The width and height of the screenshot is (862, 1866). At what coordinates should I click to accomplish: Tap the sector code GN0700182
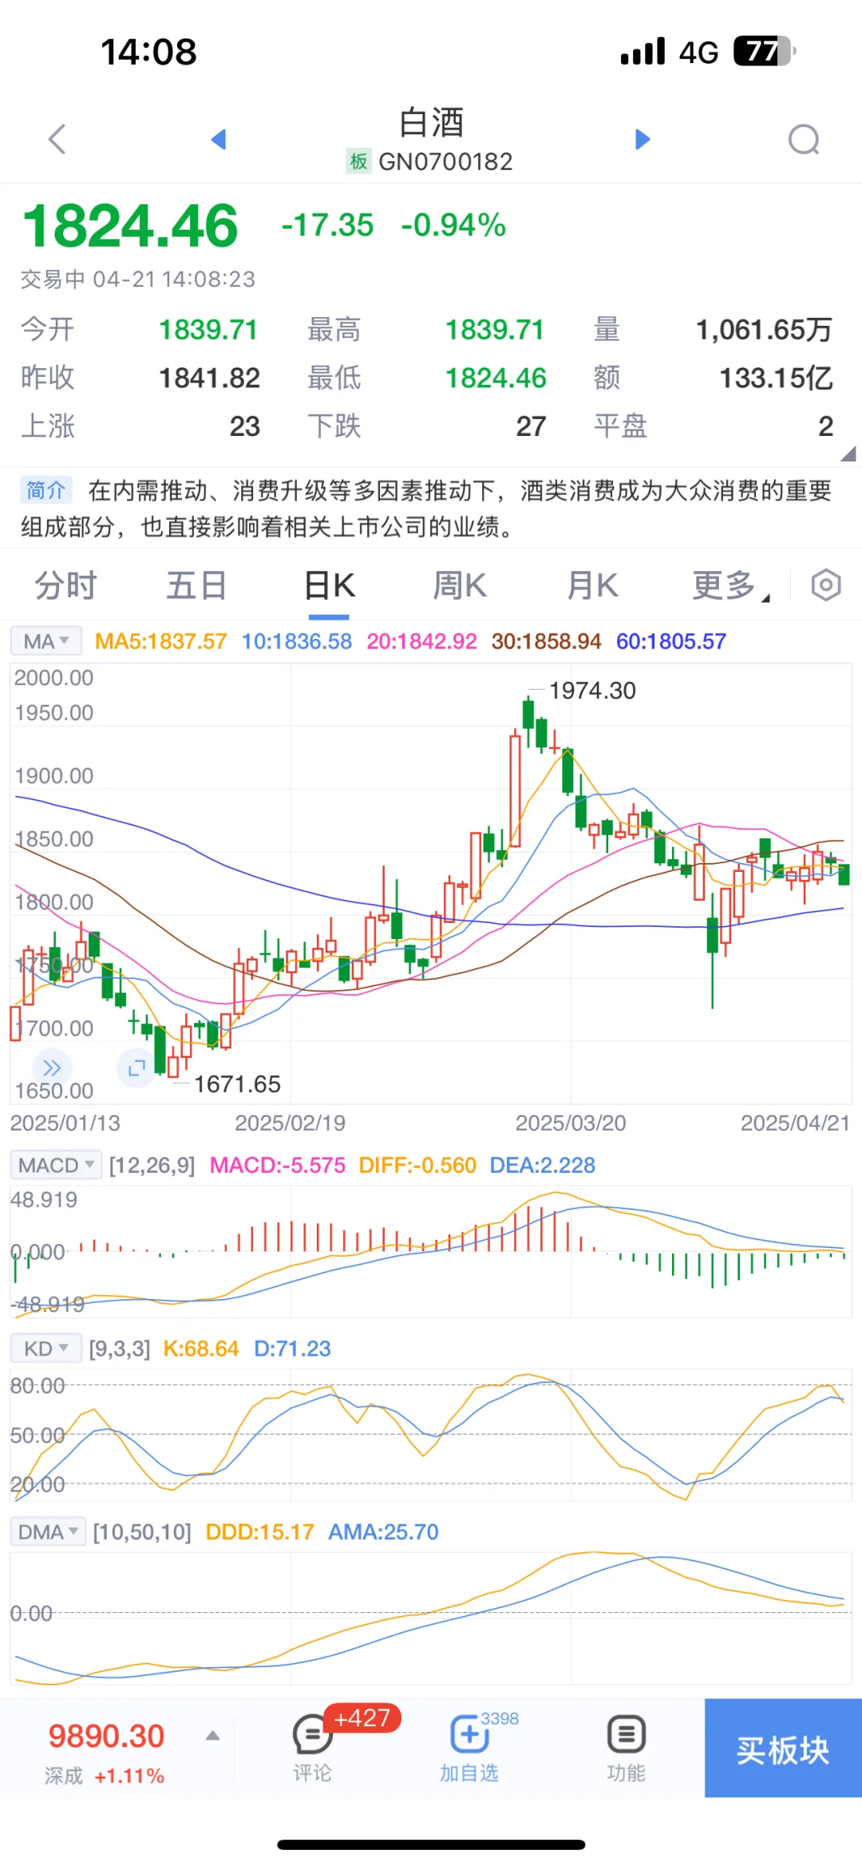tap(445, 161)
